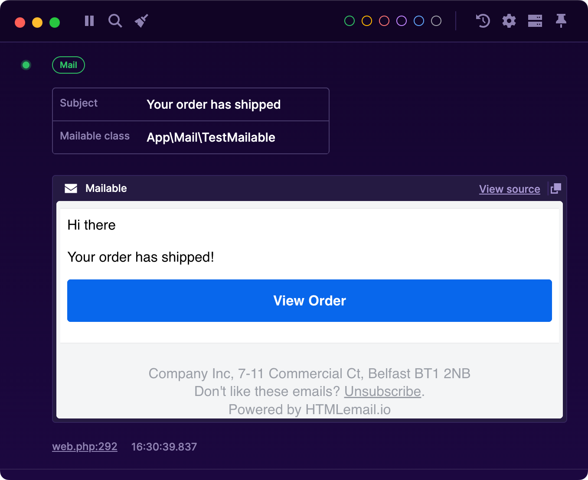Open the Unsubscribe link in the footer
Viewport: 588px width, 480px height.
[x=382, y=391]
